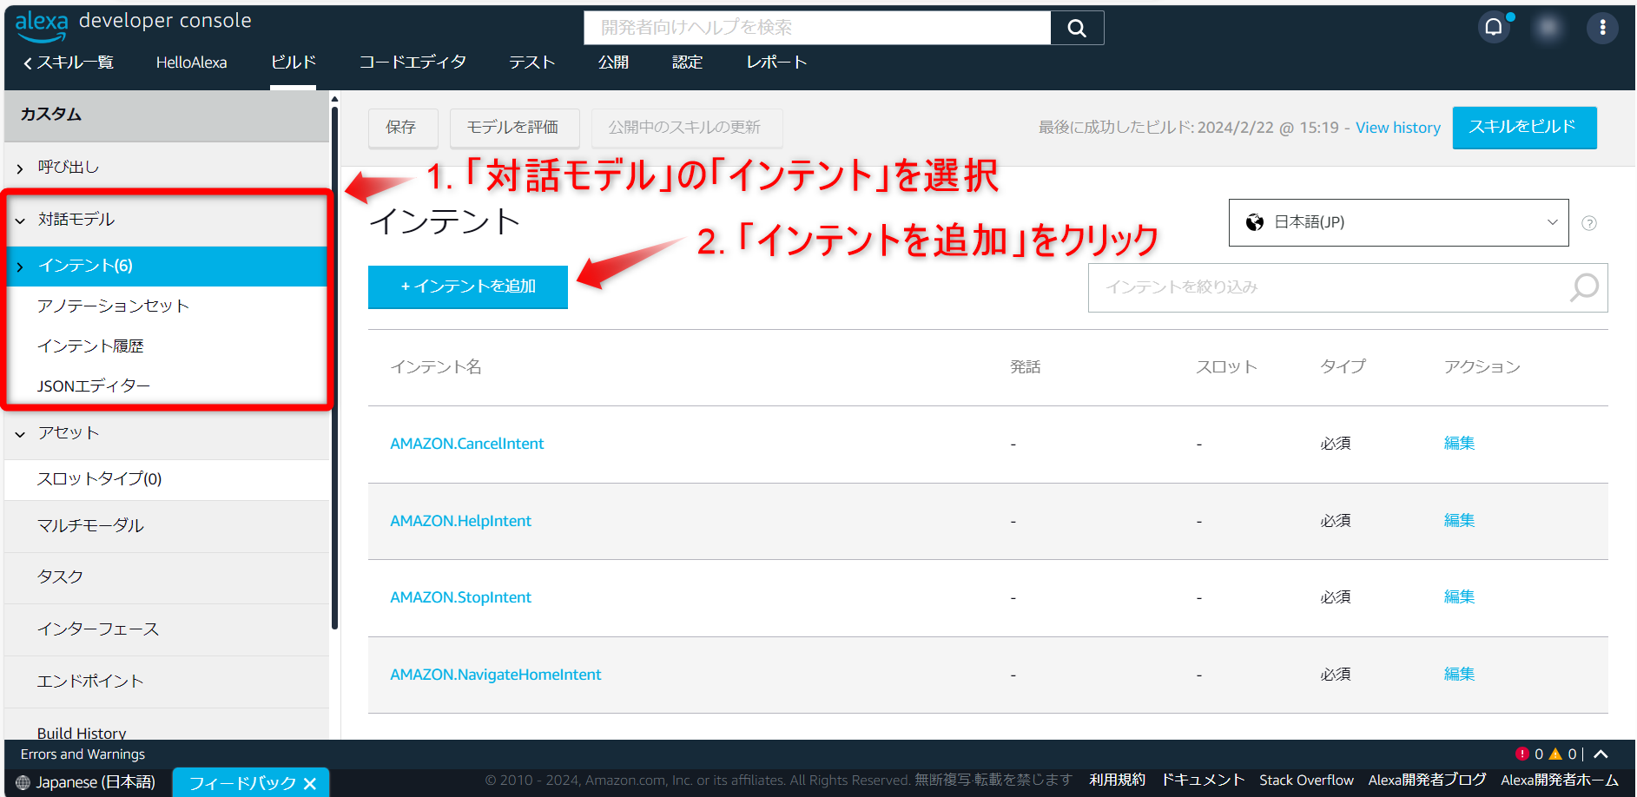Click the インテントを追加 button
Screen dimensions: 1637x797
coord(467,287)
